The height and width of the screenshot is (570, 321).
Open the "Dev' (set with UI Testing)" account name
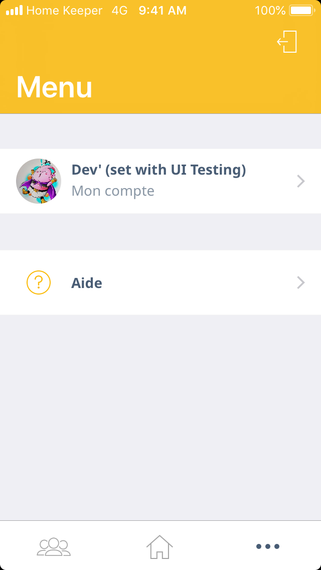tap(158, 170)
